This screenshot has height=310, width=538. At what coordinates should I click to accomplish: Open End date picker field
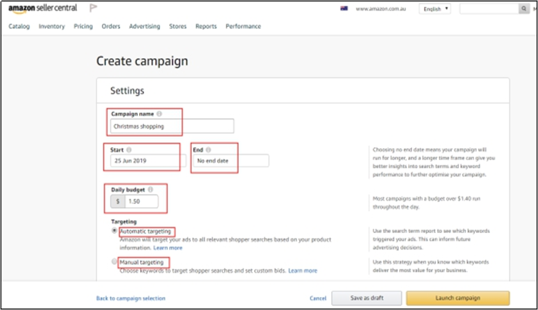point(231,161)
